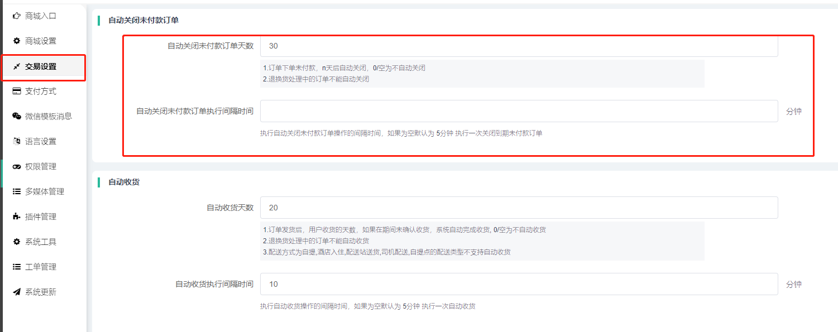Click the gear icon beside 系统工具
The image size is (838, 332).
(17, 242)
